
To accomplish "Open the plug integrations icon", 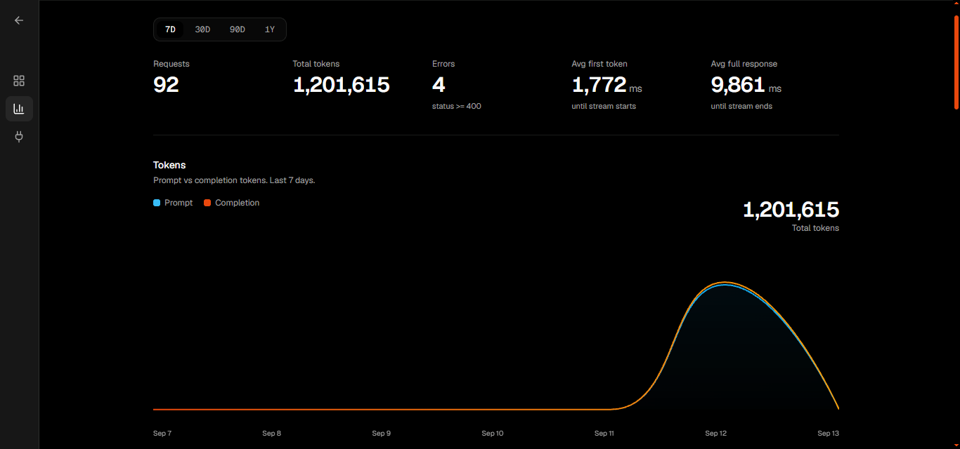I will click(x=19, y=136).
